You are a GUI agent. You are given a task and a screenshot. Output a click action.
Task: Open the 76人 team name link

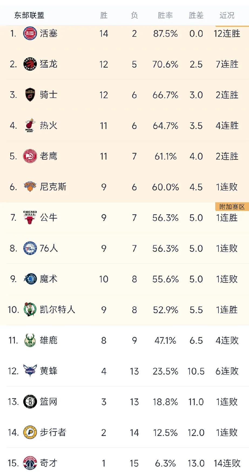pos(49,248)
